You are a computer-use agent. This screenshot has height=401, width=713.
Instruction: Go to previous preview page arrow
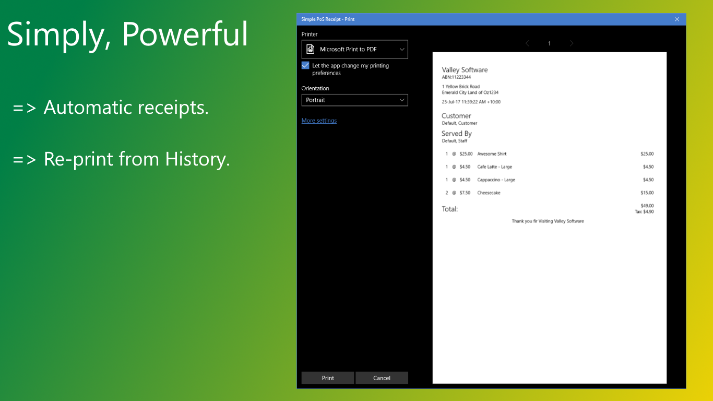[x=527, y=43]
